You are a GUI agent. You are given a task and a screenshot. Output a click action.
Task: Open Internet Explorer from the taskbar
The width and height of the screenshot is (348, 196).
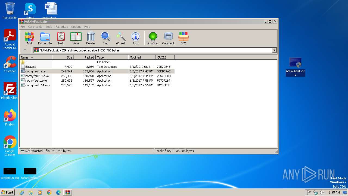(21, 192)
